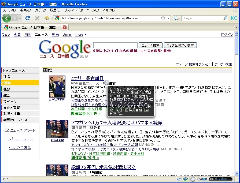Click the Google News search text box
240x183 pixels.
pos(115,45)
